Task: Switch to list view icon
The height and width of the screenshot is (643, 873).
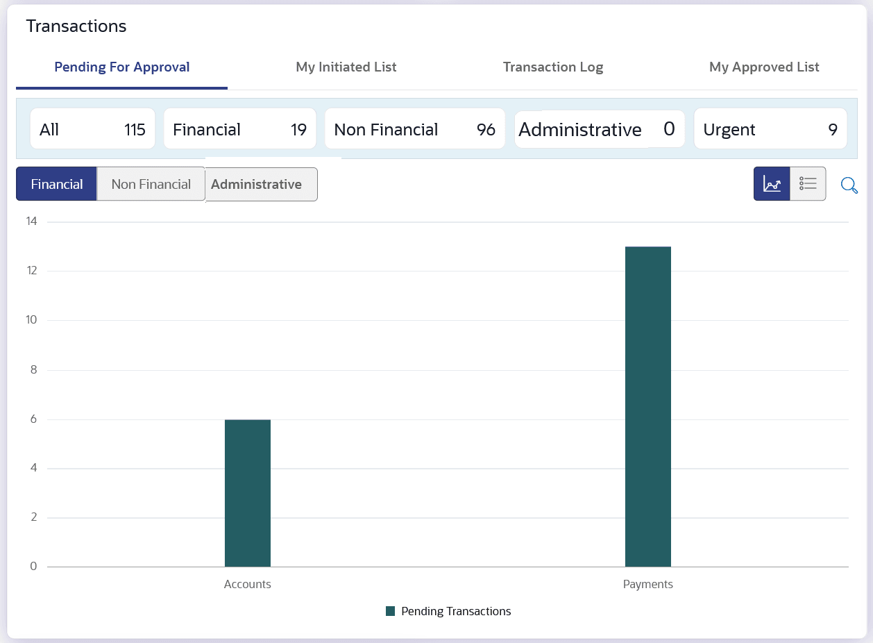Action: pos(808,184)
